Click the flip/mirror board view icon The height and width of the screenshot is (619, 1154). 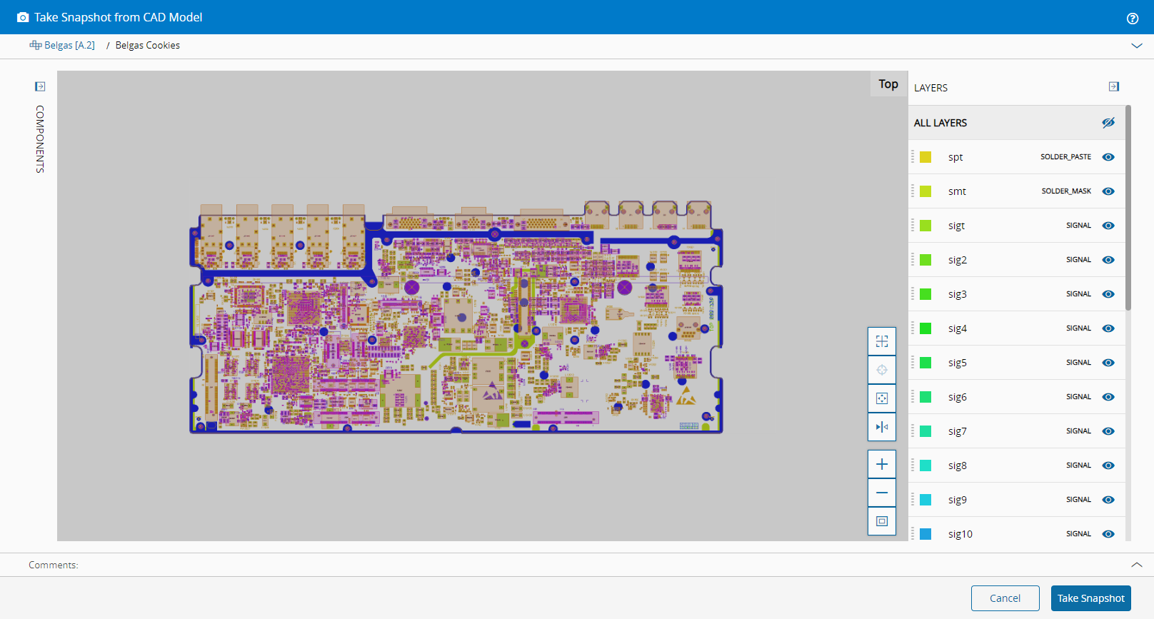(882, 427)
